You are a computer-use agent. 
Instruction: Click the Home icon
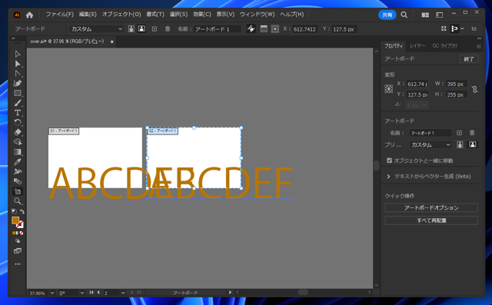(29, 15)
